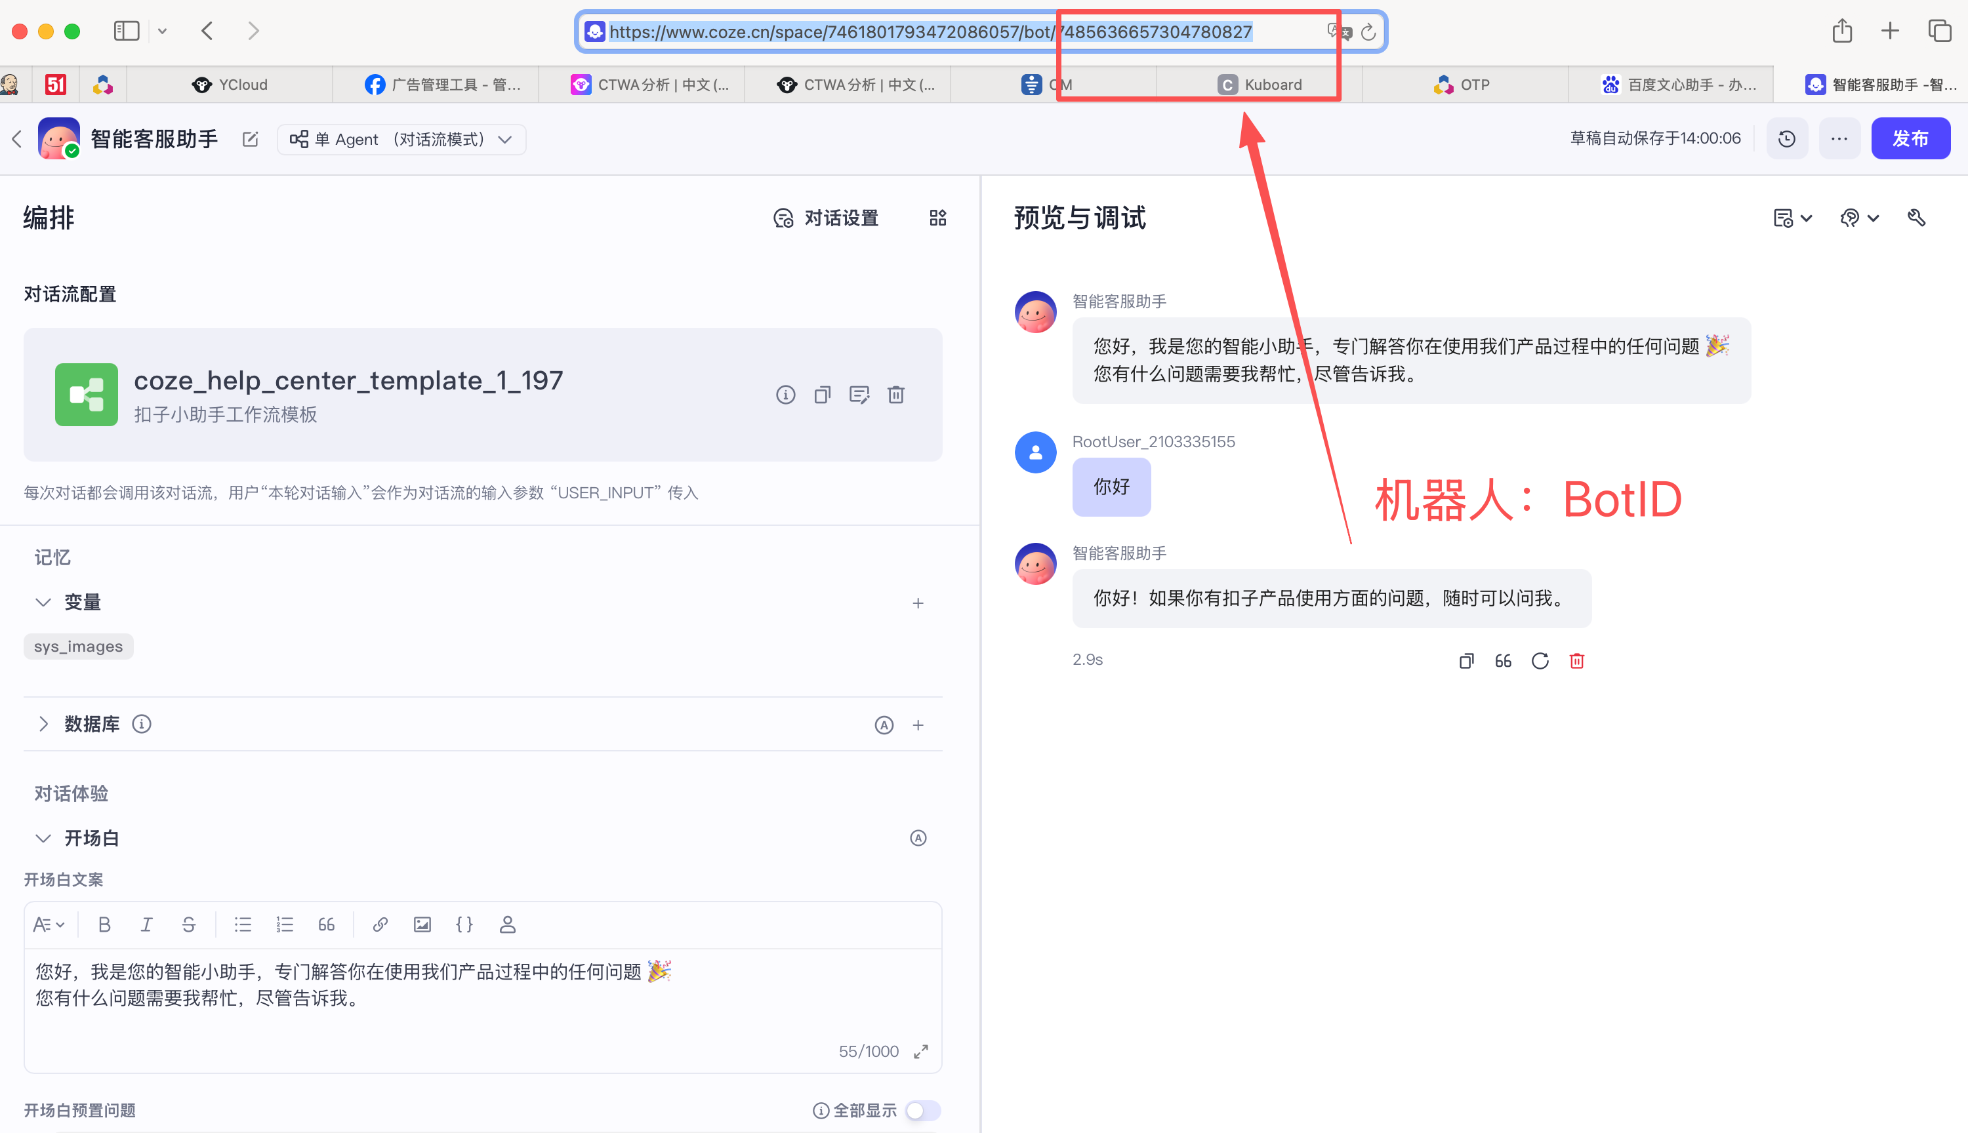Viewport: 1968px width, 1133px height.
Task: Open the 单 Agent mode dropdown
Action: point(401,139)
